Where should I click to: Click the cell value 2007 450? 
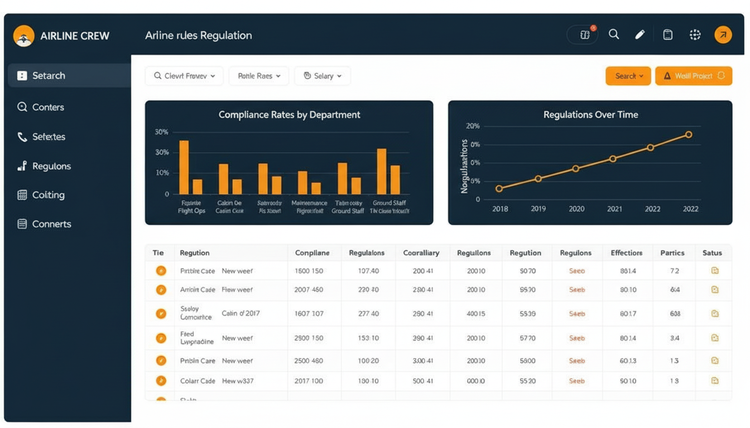click(x=309, y=290)
